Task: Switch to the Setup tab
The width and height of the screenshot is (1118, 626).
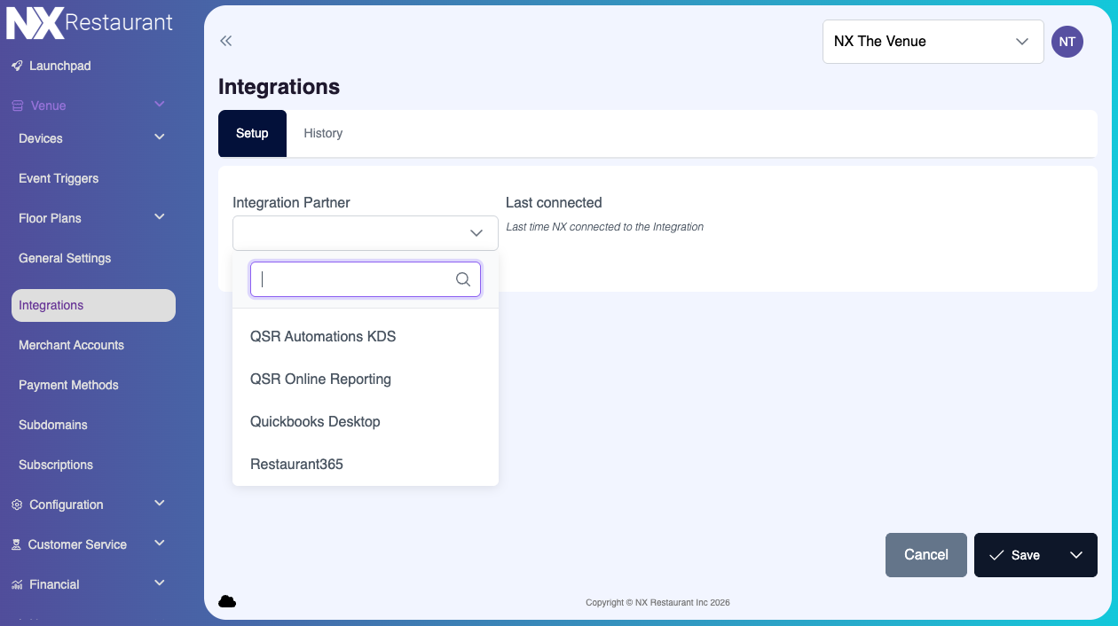Action: click(x=252, y=133)
